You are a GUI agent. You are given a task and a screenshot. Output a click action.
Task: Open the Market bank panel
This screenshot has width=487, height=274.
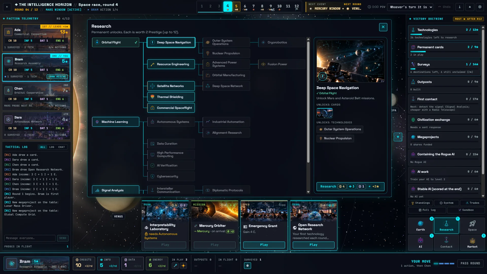(x=472, y=243)
